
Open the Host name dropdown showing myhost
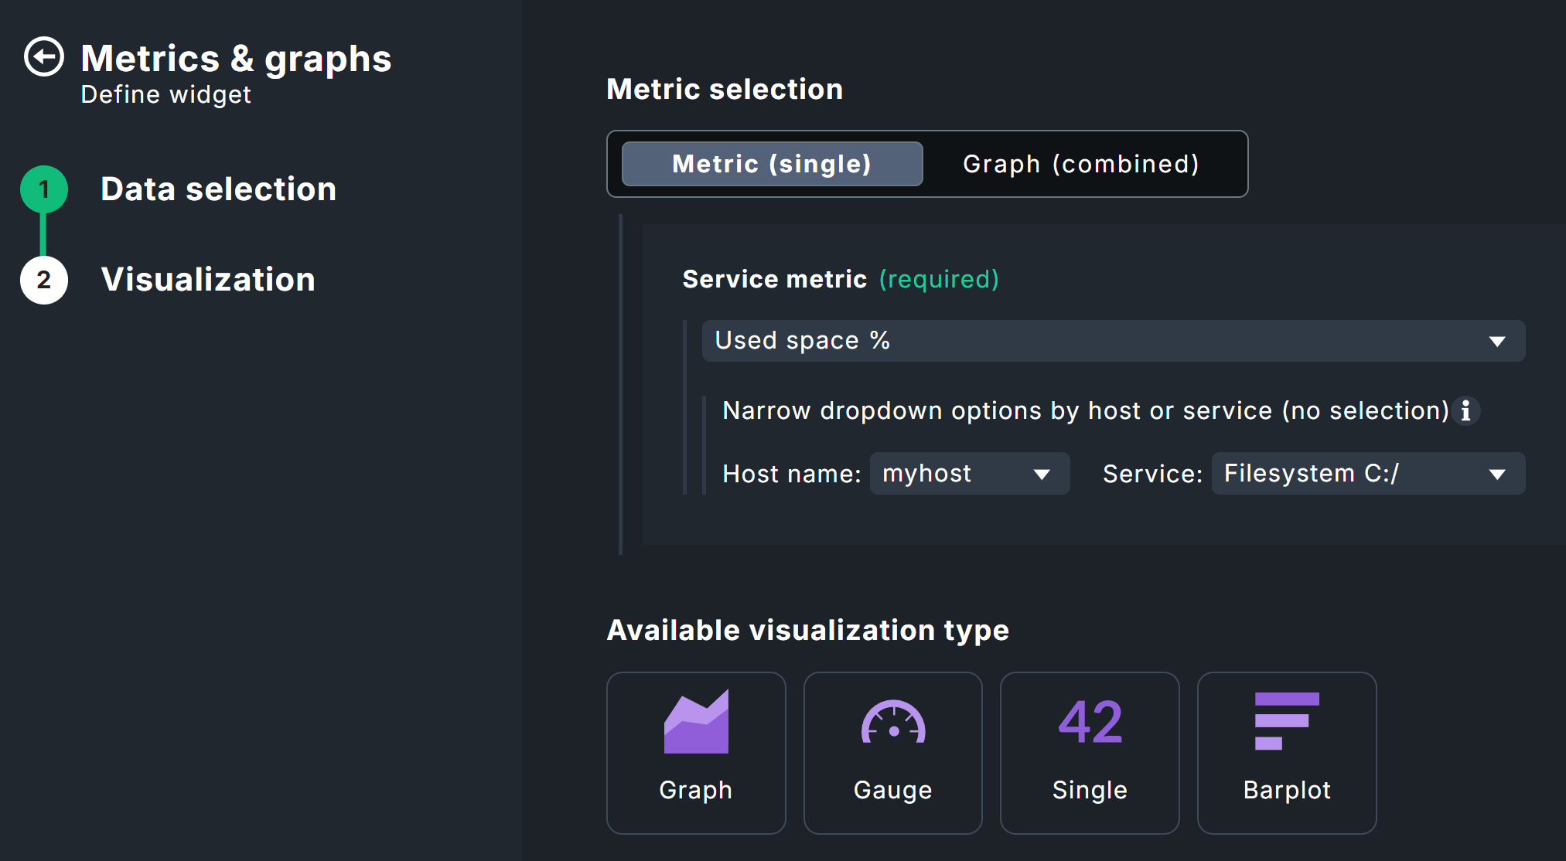[x=969, y=473]
